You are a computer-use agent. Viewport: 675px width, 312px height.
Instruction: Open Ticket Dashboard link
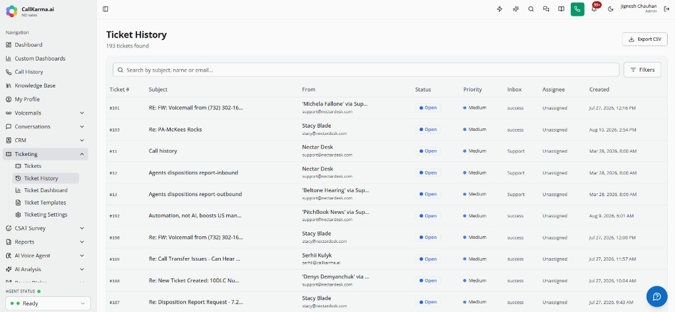pos(45,190)
